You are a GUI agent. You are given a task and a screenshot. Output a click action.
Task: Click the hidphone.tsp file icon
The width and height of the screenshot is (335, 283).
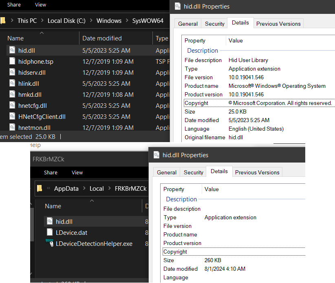(x=12, y=61)
